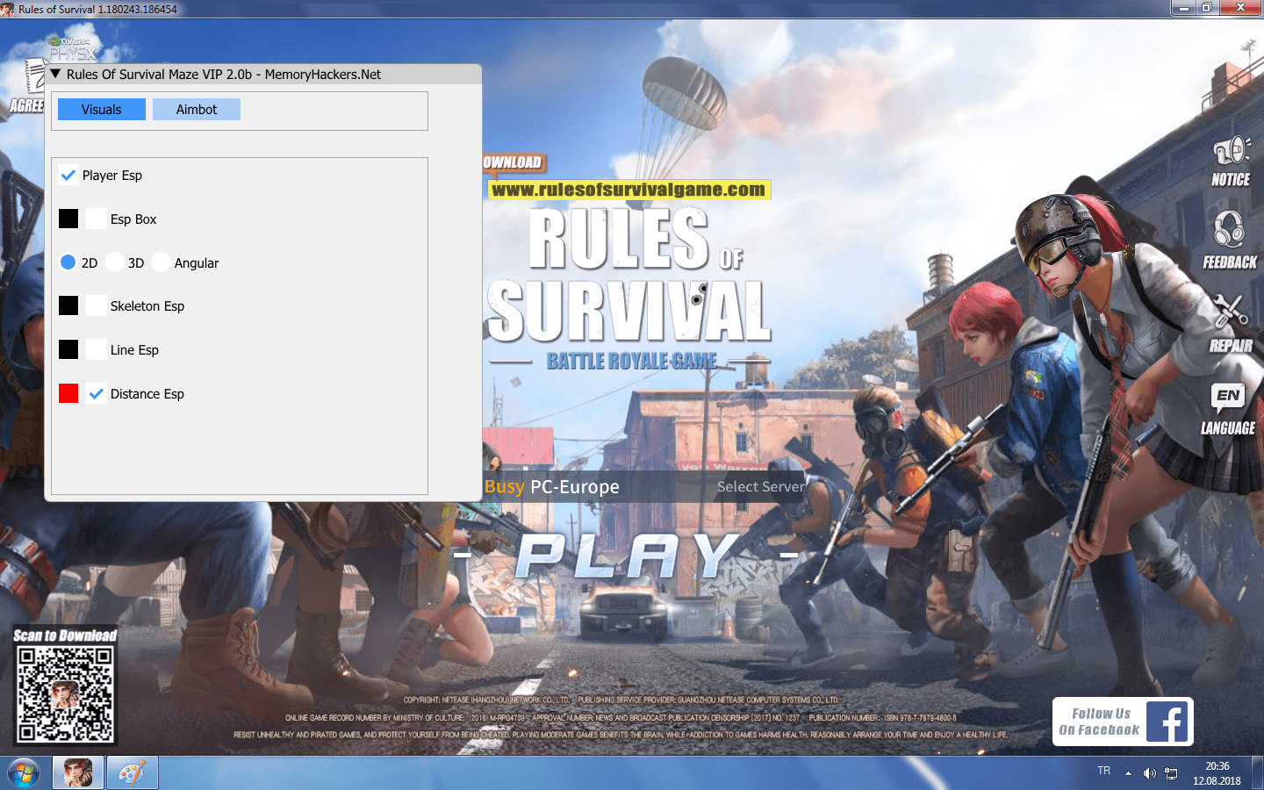Screen dimensions: 1264x790
Task: Show hidden tray icons arrow
Action: [x=1128, y=773]
